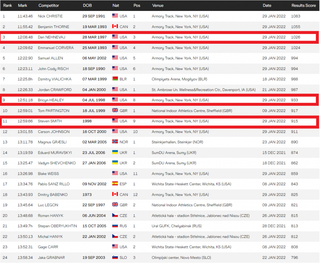Click the venue Steinkjerhallen, Steinkjer (NOR)
The width and height of the screenshot is (320, 263).
[177, 142]
